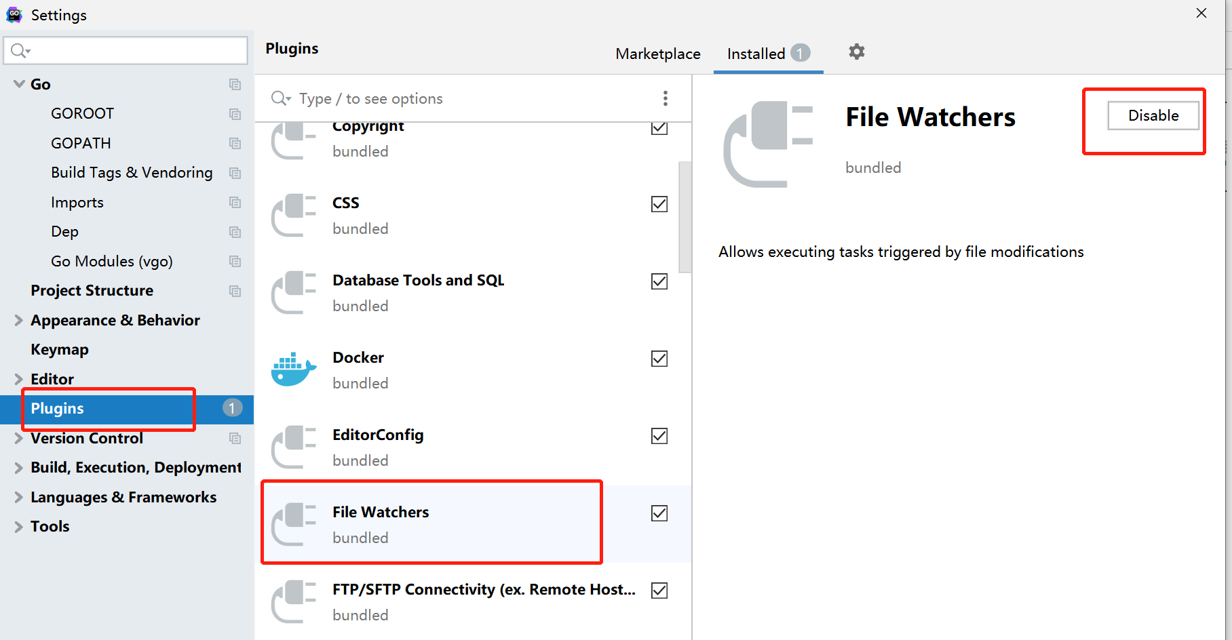1232x640 pixels.
Task: Click the plugin search magnifier icon
Action: point(281,98)
